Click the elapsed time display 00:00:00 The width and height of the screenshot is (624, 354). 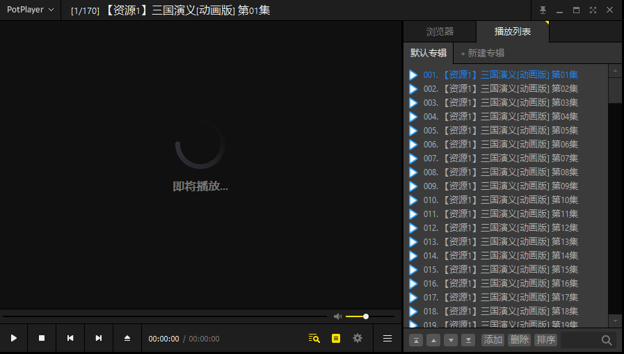163,339
